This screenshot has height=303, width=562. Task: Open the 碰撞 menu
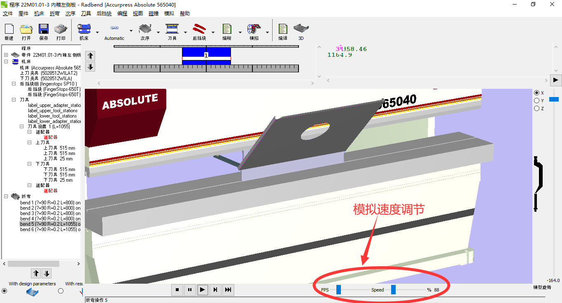pyautogui.click(x=154, y=13)
